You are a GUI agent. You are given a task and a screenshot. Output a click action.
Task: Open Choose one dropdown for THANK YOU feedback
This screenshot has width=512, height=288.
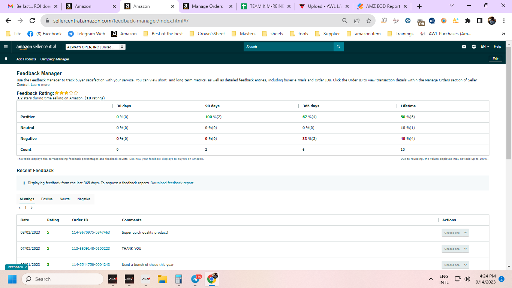pyautogui.click(x=455, y=249)
